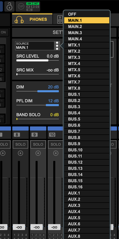The width and height of the screenshot is (119, 239).
Task: Toggle SOLO on channel 9
Action: [38, 144]
